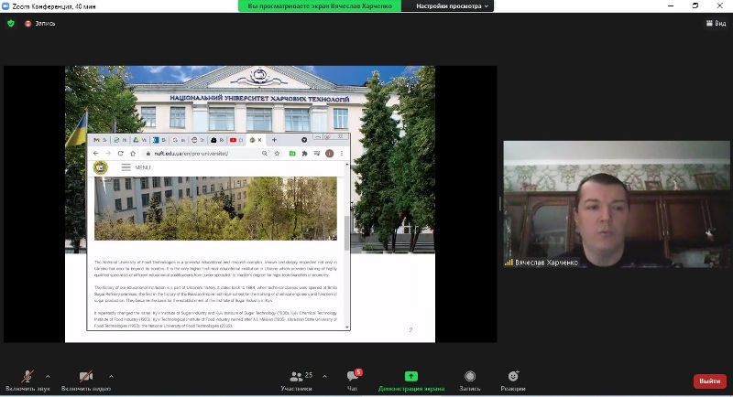Click the red recording indicator Запись
Screen dimensions: 733x397
[39, 23]
